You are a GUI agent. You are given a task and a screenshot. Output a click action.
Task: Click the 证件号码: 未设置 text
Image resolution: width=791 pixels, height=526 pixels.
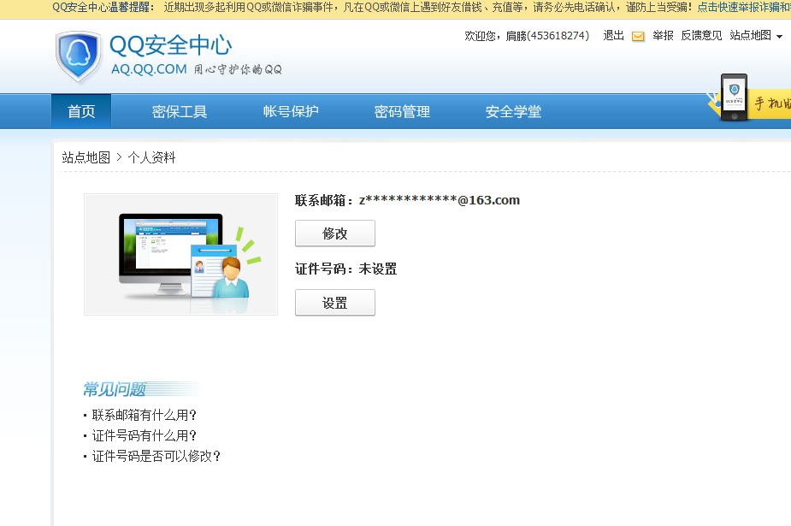click(x=346, y=269)
